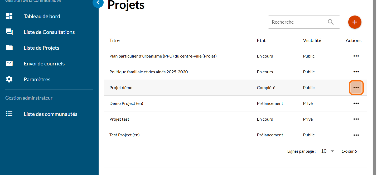Open Plan particulier d'urbanisme (PPU) project row

(163, 56)
